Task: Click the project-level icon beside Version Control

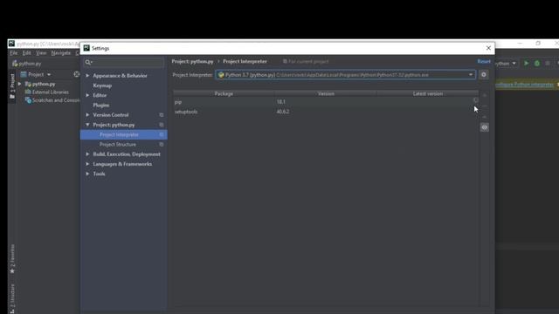Action: pyautogui.click(x=162, y=115)
